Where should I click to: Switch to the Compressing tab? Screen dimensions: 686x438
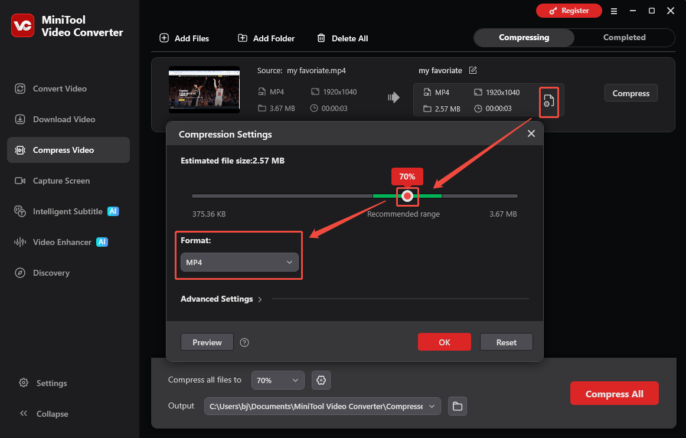(524, 38)
